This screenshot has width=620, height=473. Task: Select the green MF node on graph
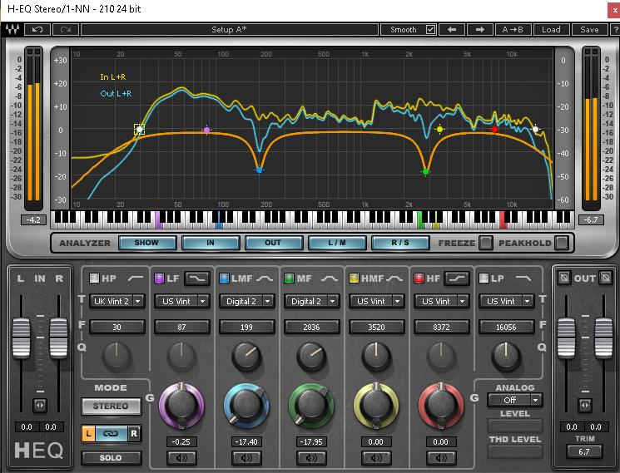(426, 172)
